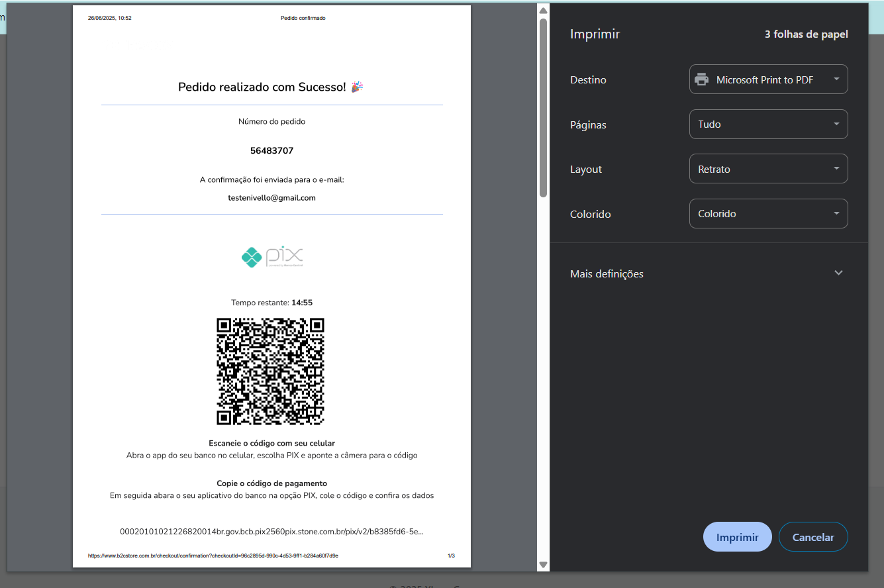Click the Em seguida abara o seu aplicativo text
The height and width of the screenshot is (588, 884).
tap(271, 495)
